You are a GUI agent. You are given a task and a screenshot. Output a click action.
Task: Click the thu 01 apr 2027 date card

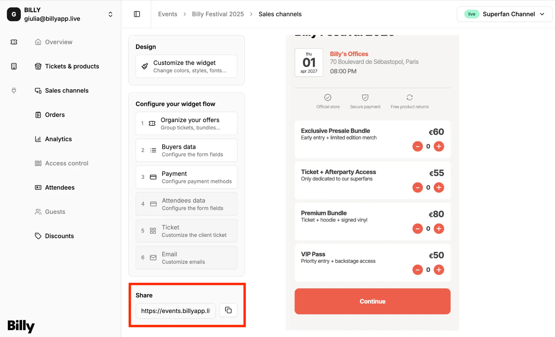[309, 62]
